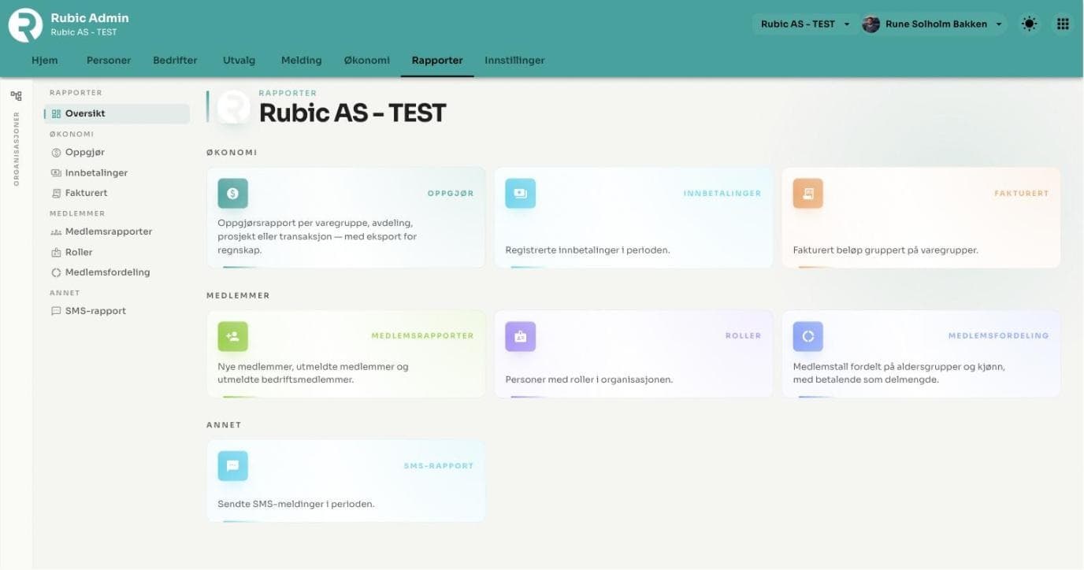The image size is (1084, 570).
Task: Toggle the light/dark theme sun icon
Action: 1029,24
